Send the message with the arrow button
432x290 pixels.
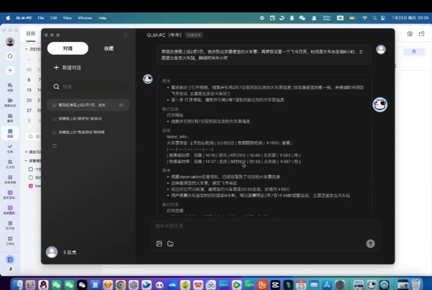(370, 243)
